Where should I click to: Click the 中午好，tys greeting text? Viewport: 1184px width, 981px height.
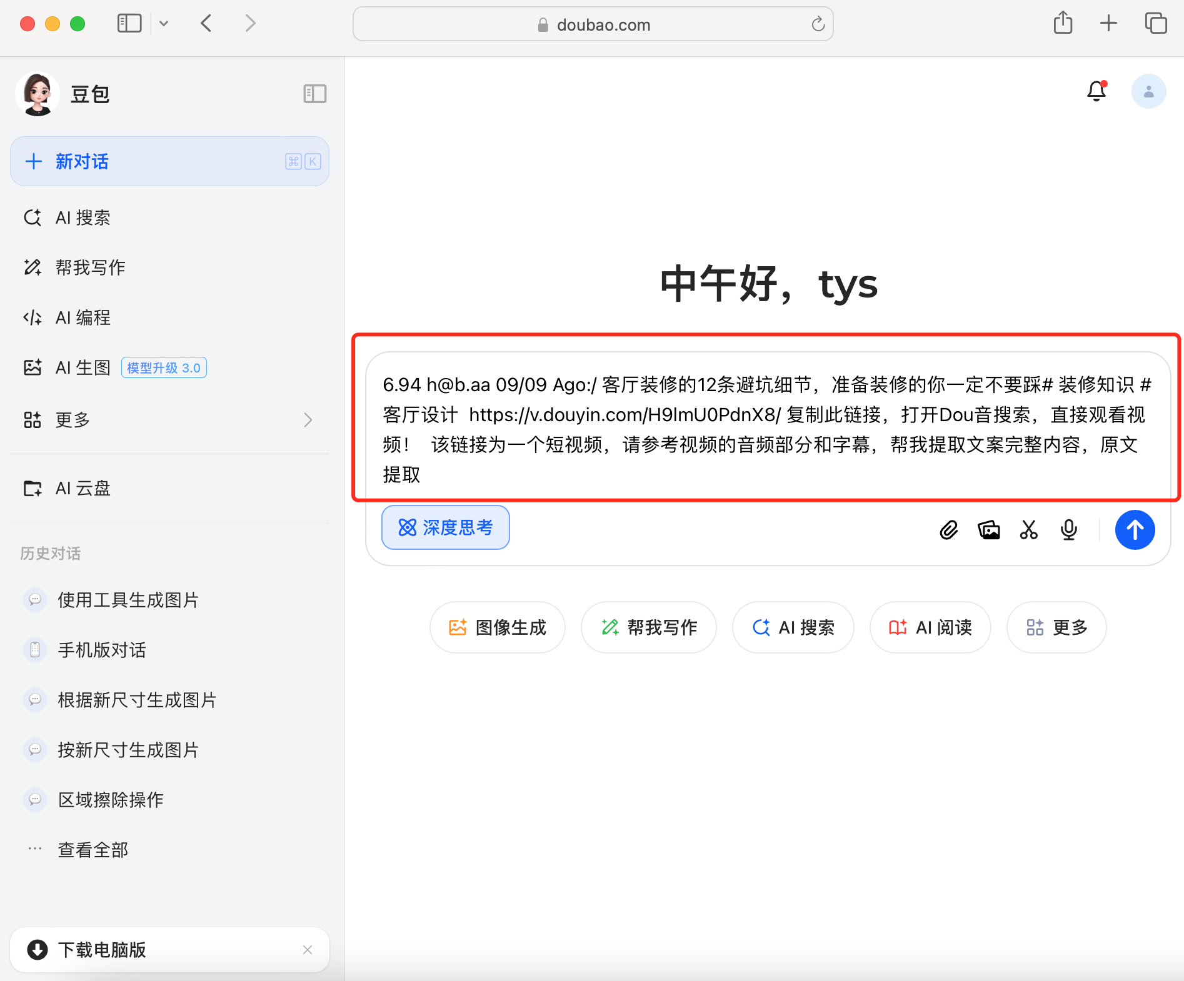[x=769, y=284]
